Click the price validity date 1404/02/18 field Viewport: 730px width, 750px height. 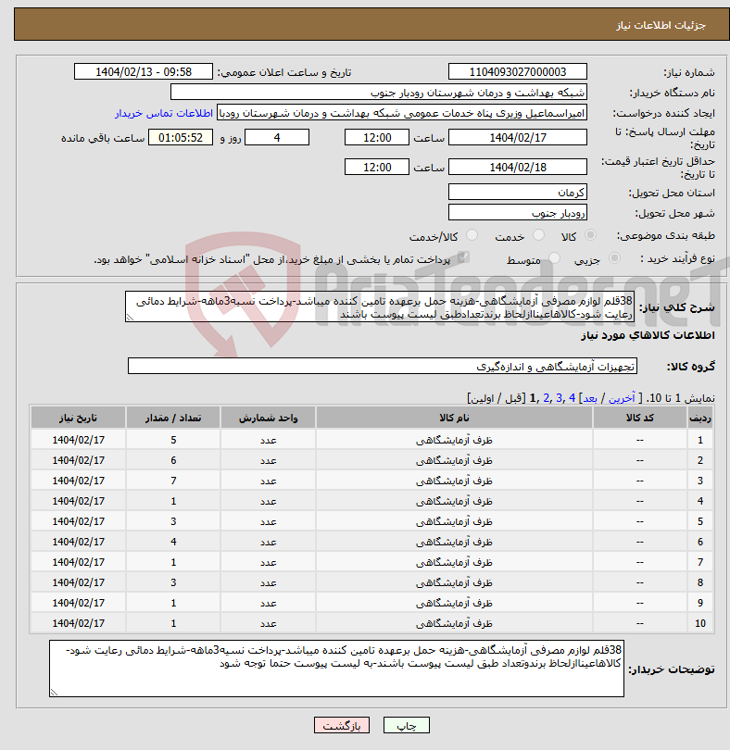coord(518,168)
